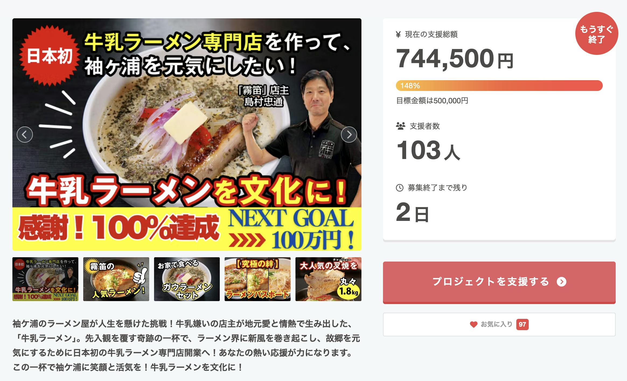Click the 148% funding progress bar
Image resolution: width=627 pixels, height=381 pixels.
(499, 86)
